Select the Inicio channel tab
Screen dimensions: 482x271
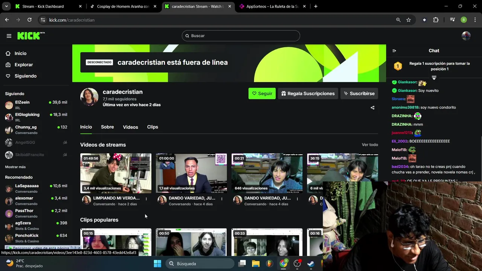pos(86,127)
